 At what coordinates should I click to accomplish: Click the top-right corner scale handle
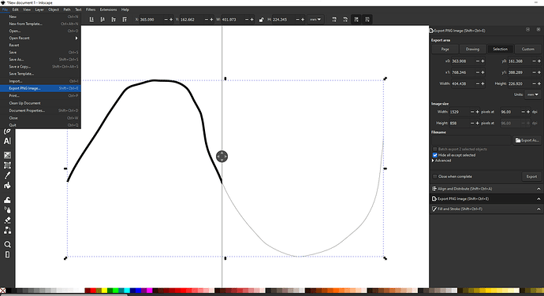click(x=385, y=79)
